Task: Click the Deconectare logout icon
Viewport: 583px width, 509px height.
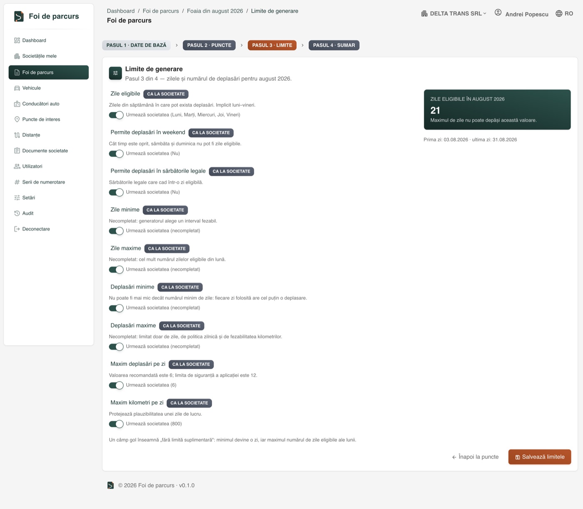Action: coord(17,229)
